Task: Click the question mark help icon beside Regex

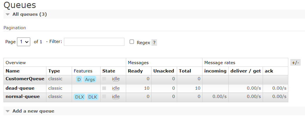Action: 154,43
